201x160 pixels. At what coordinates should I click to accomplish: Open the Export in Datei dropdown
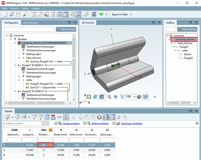[x=131, y=14]
